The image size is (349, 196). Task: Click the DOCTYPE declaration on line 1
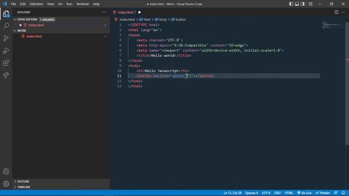pyautogui.click(x=144, y=25)
